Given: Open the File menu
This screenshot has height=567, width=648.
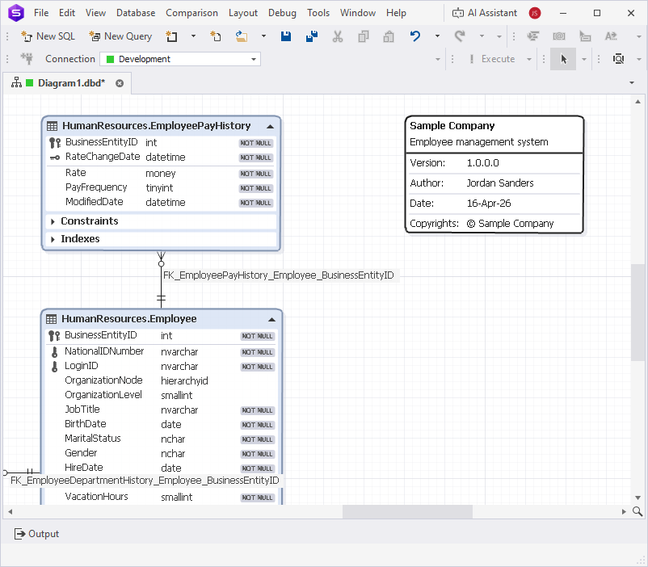Looking at the screenshot, I should point(41,13).
